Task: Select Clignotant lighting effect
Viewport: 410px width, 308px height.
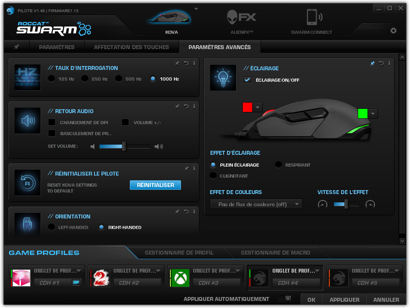Action: pyautogui.click(x=213, y=176)
